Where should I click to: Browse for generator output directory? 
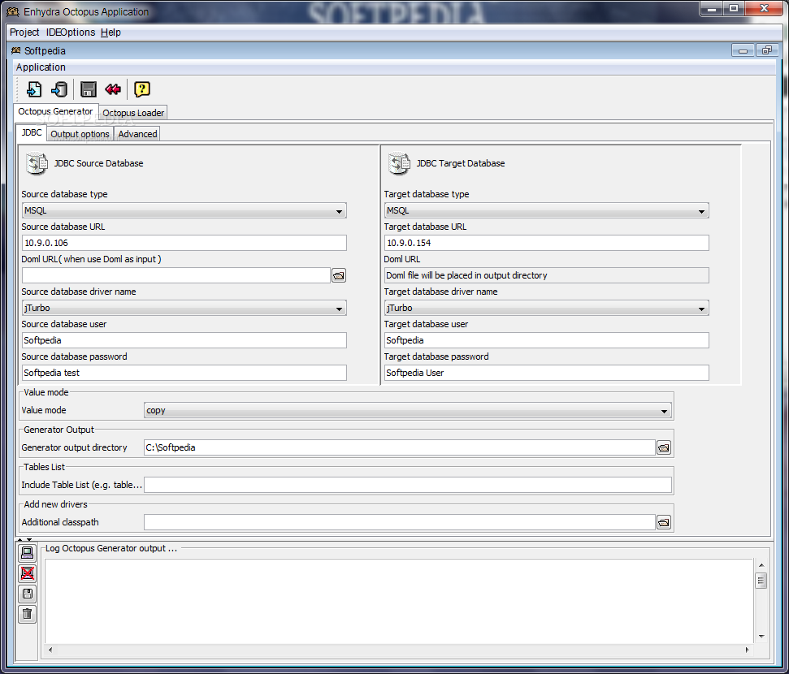click(664, 447)
